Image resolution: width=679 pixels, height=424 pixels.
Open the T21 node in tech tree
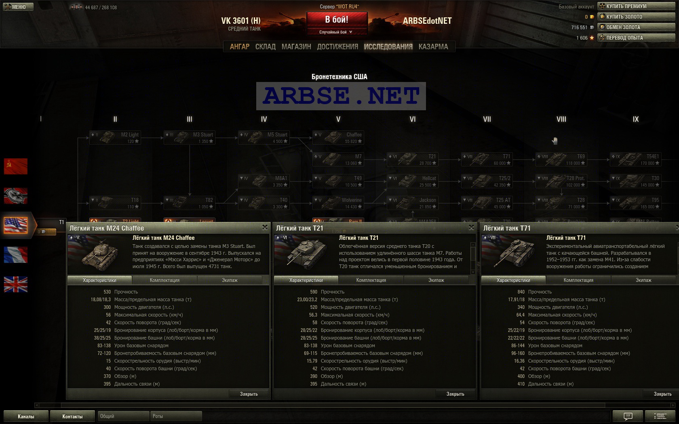pos(412,160)
